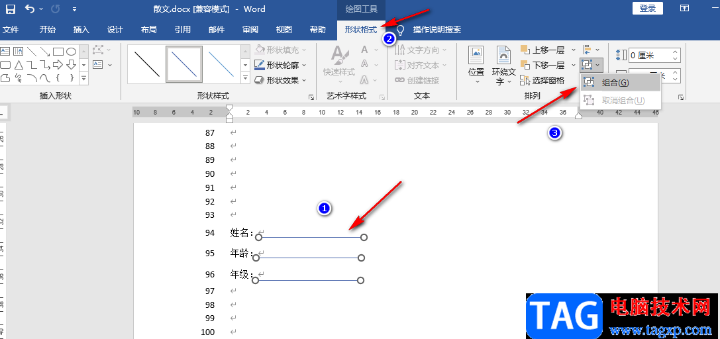
Task: Switch to the 开始 tab
Action: coord(47,30)
